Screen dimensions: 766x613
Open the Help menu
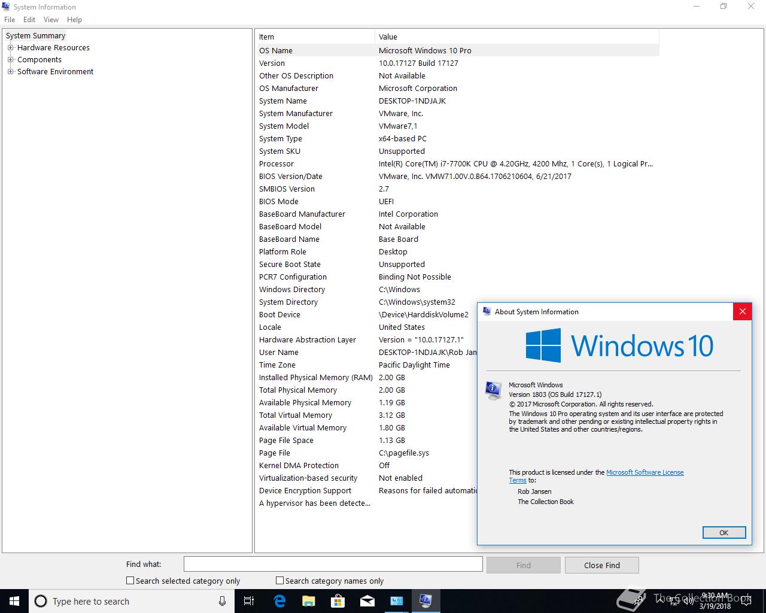tap(74, 19)
